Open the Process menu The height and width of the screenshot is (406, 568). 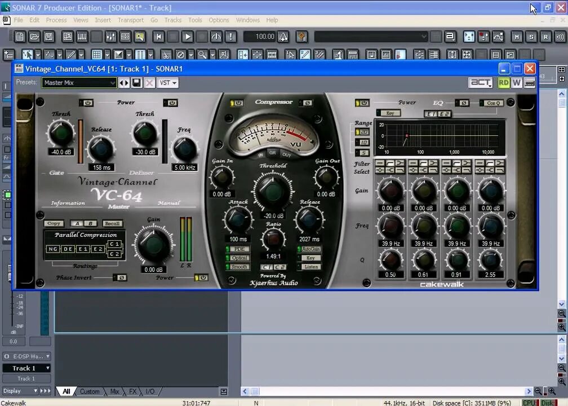coord(56,20)
